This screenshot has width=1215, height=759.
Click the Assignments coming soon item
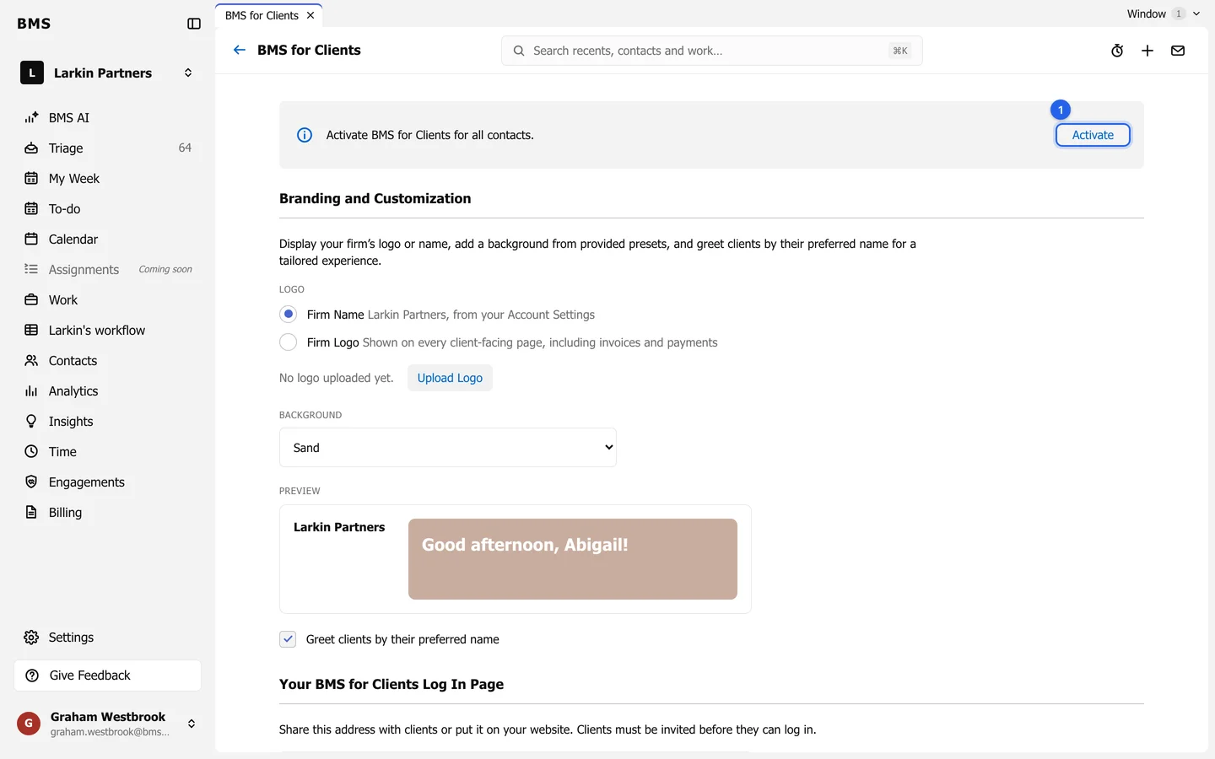[108, 270]
